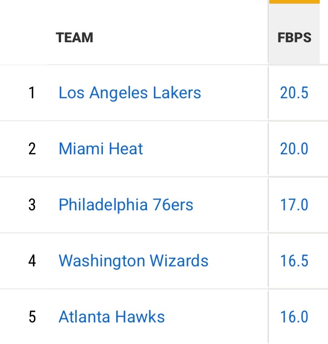
Task: Open the Miami Heat team link
Action: 101,149
